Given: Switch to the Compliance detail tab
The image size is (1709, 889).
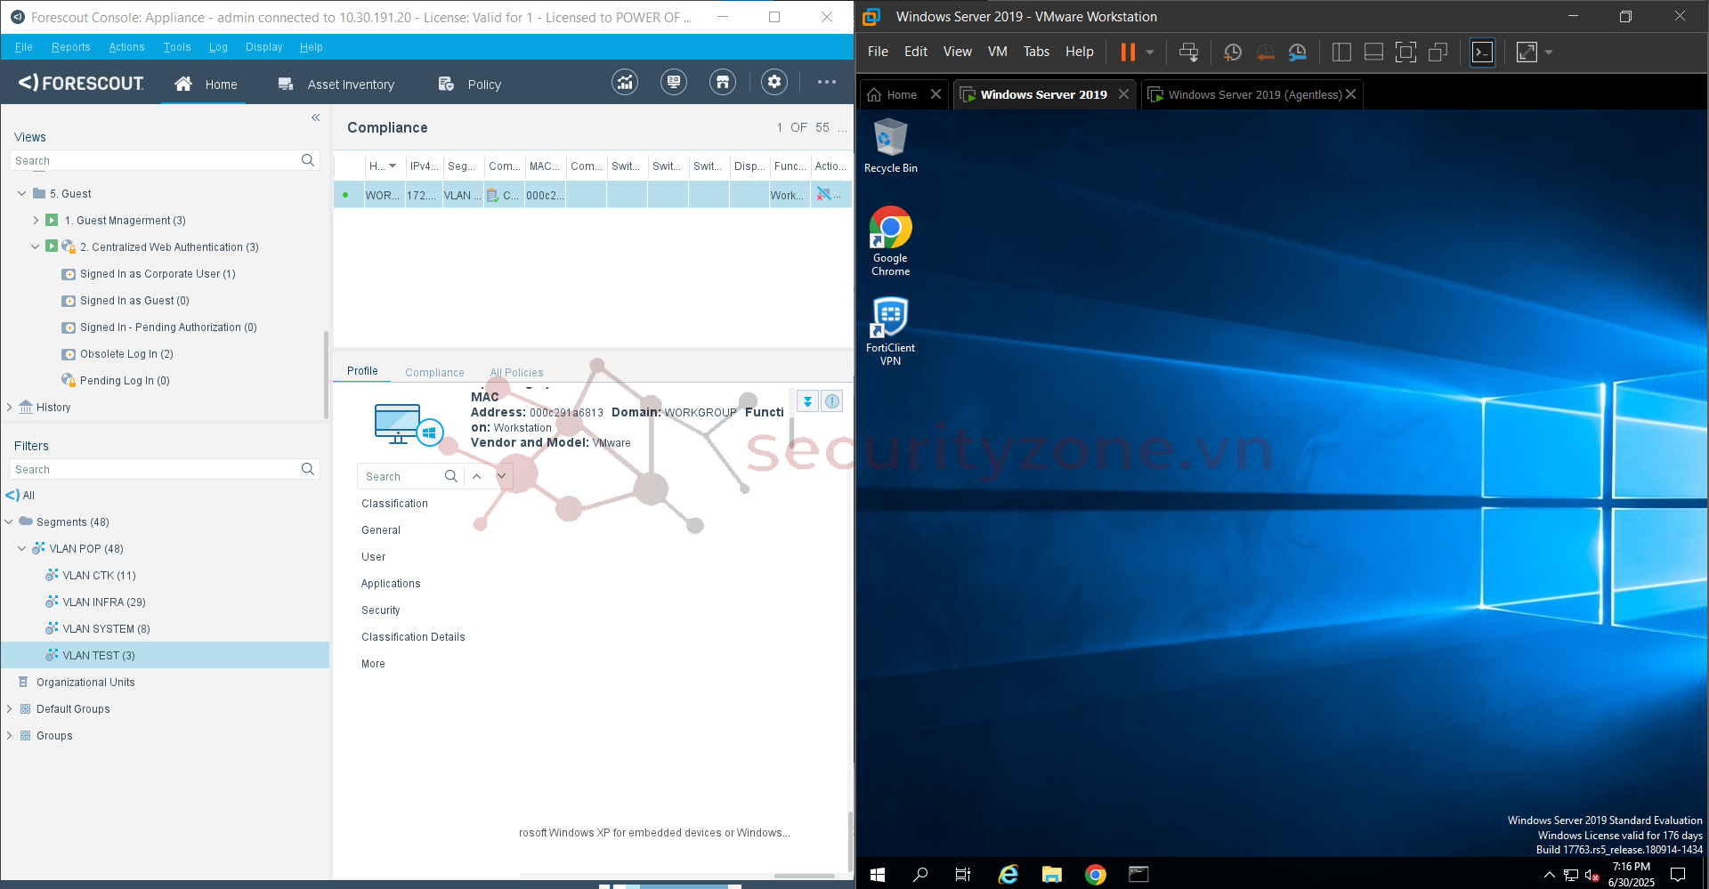Looking at the screenshot, I should 434,372.
